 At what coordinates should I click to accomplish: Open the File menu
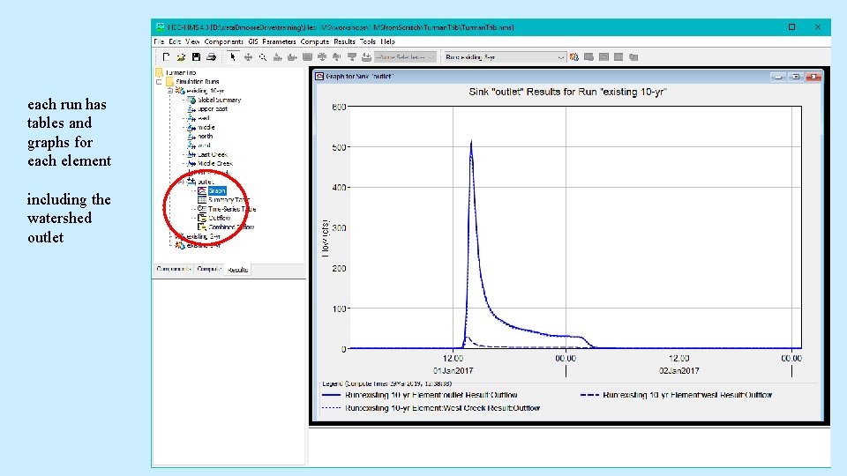click(159, 41)
